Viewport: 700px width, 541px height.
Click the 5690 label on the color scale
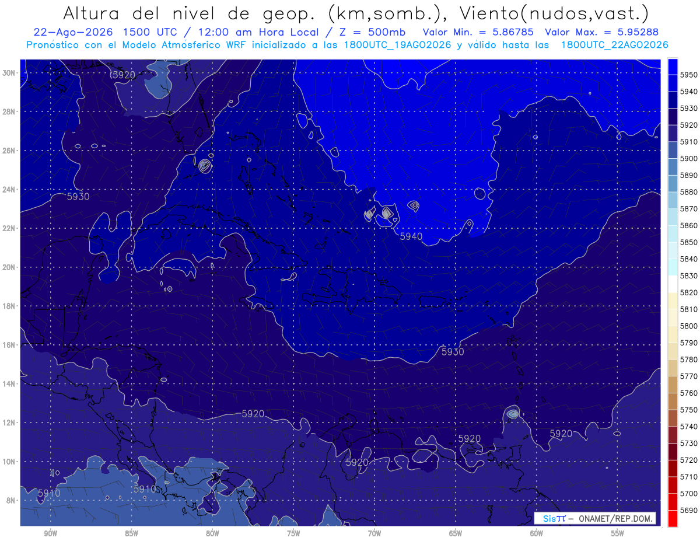click(x=689, y=509)
